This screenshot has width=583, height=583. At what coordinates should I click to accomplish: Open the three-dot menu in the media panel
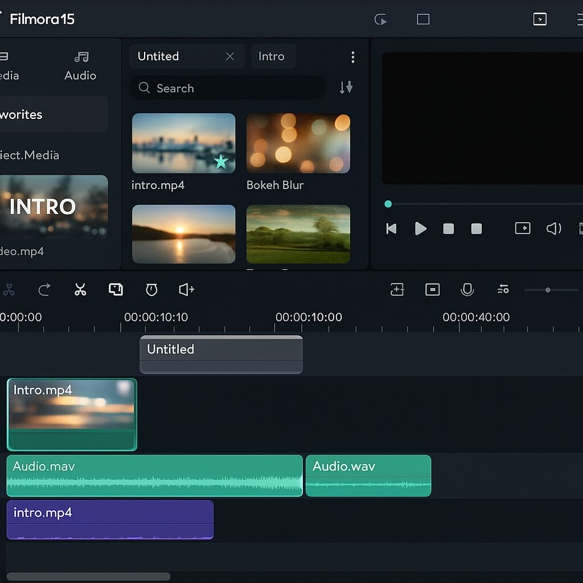353,57
